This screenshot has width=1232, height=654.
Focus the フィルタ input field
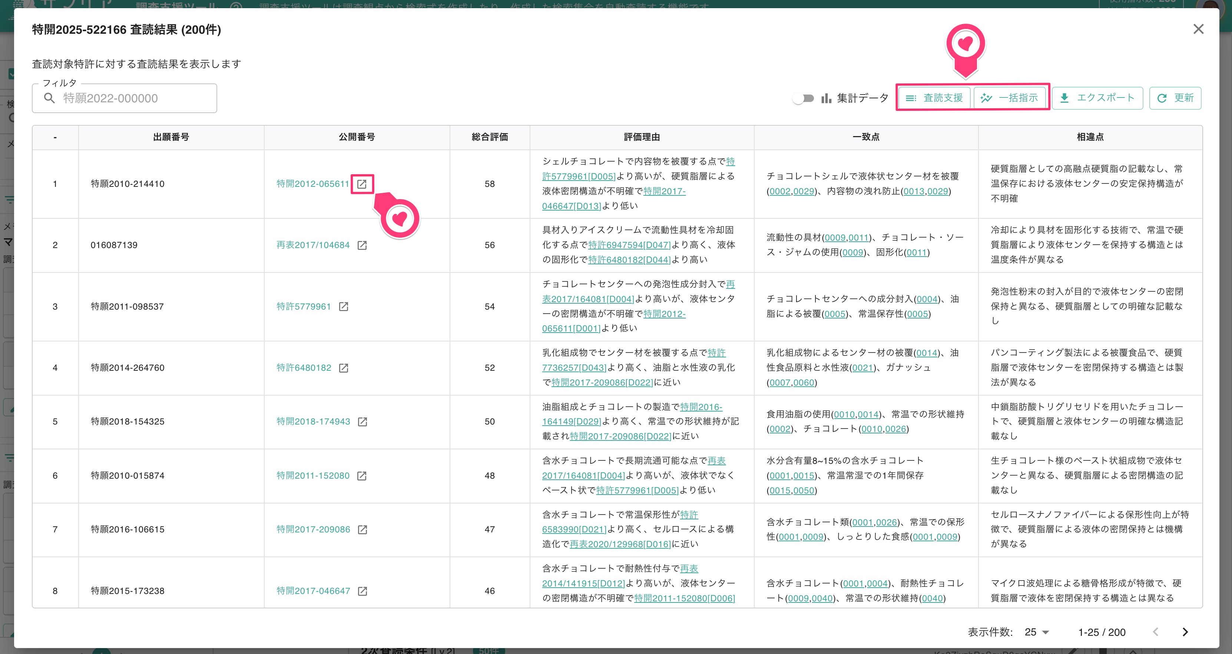pos(124,98)
